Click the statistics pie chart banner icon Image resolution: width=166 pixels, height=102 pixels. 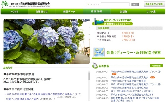click(98, 22)
